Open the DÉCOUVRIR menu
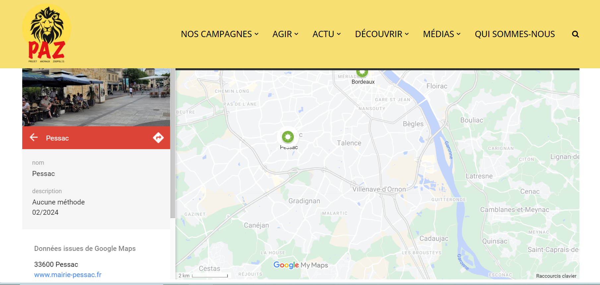The width and height of the screenshot is (600, 285). pyautogui.click(x=382, y=34)
